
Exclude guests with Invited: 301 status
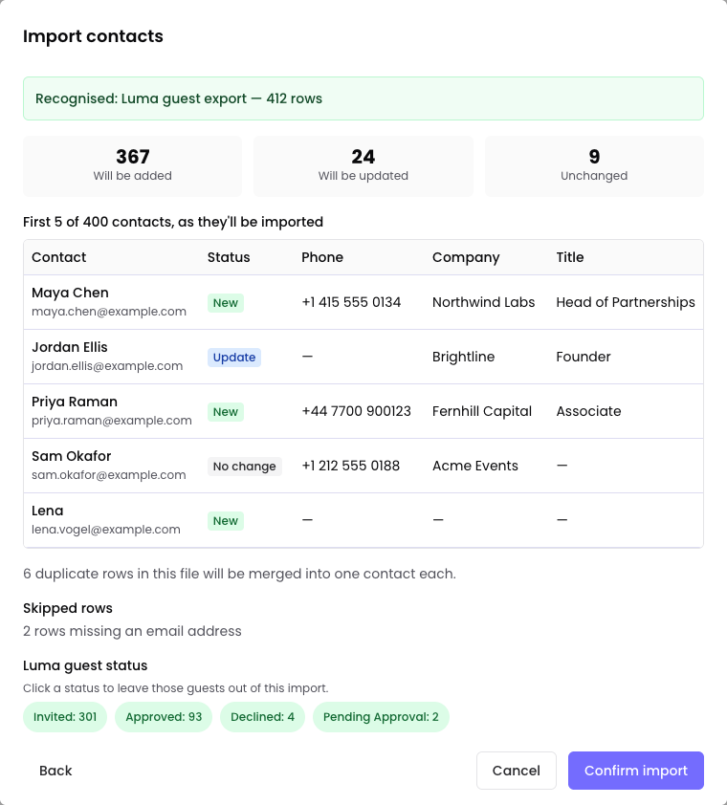[x=65, y=717]
